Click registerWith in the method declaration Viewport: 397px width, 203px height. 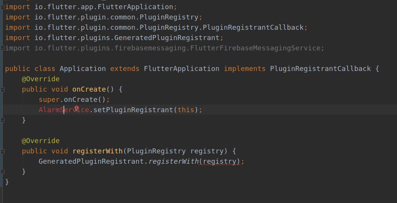(x=98, y=151)
